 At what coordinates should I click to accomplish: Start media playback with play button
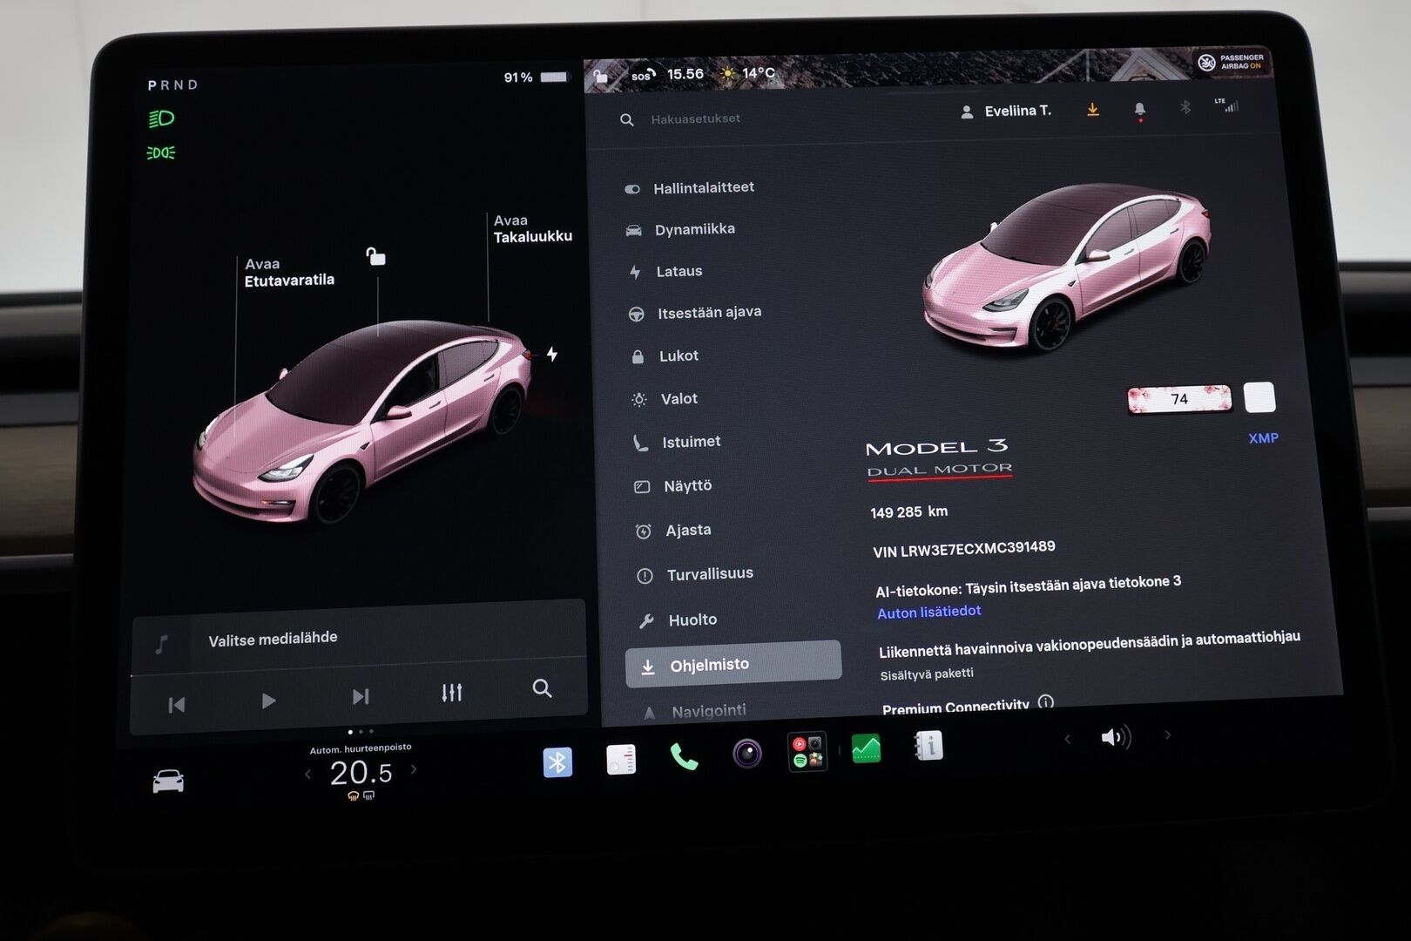(268, 701)
